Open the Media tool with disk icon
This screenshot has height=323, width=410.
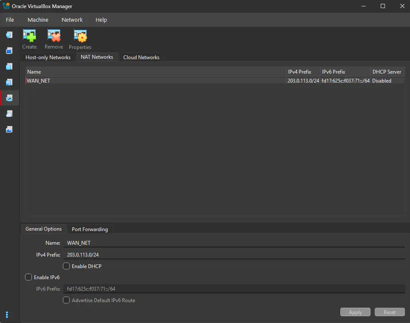[x=9, y=82]
